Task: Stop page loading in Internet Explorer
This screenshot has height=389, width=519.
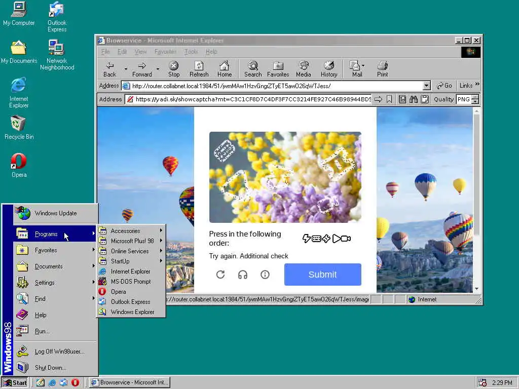Action: click(x=174, y=69)
